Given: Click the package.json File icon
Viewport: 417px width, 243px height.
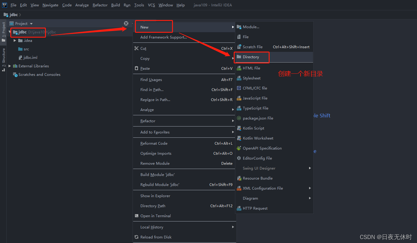Looking at the screenshot, I should pyautogui.click(x=239, y=118).
